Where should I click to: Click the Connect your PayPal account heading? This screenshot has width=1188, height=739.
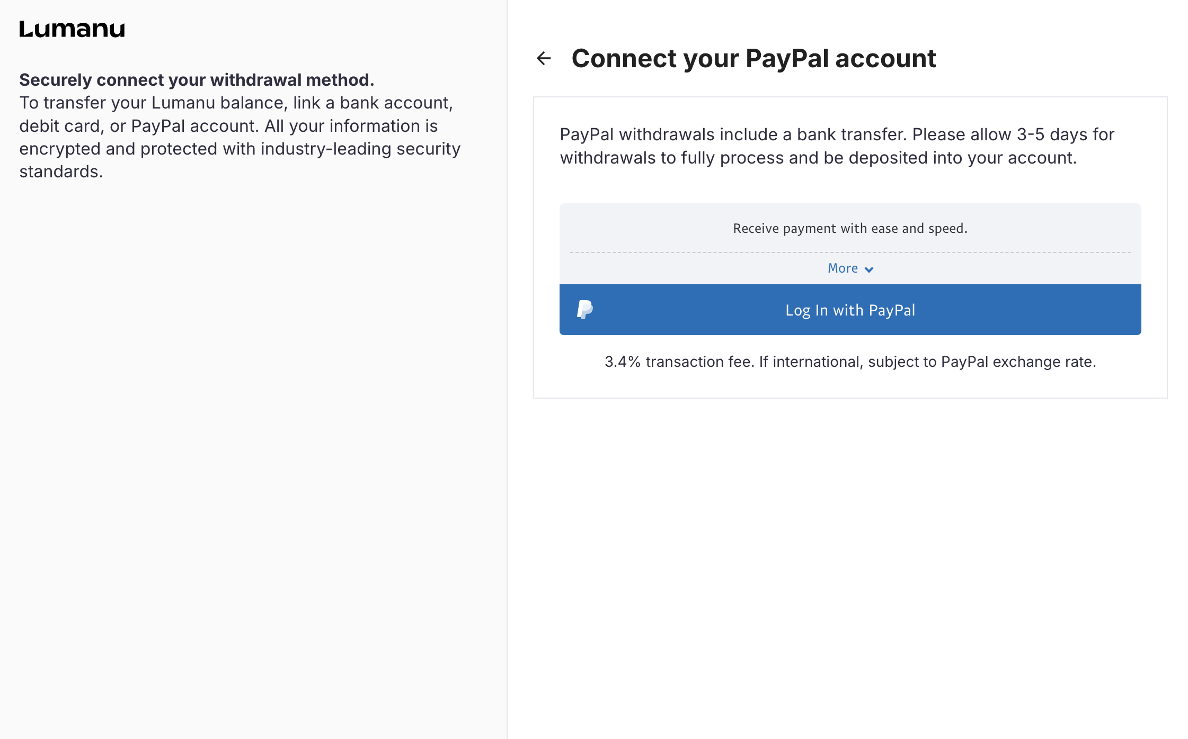coord(753,58)
